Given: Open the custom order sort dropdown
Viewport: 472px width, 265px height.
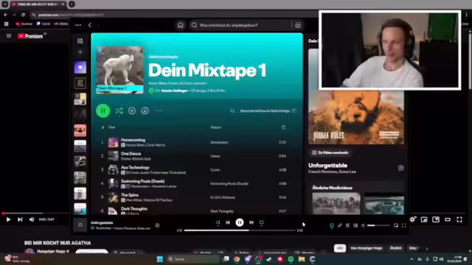Looking at the screenshot, I should [x=268, y=111].
